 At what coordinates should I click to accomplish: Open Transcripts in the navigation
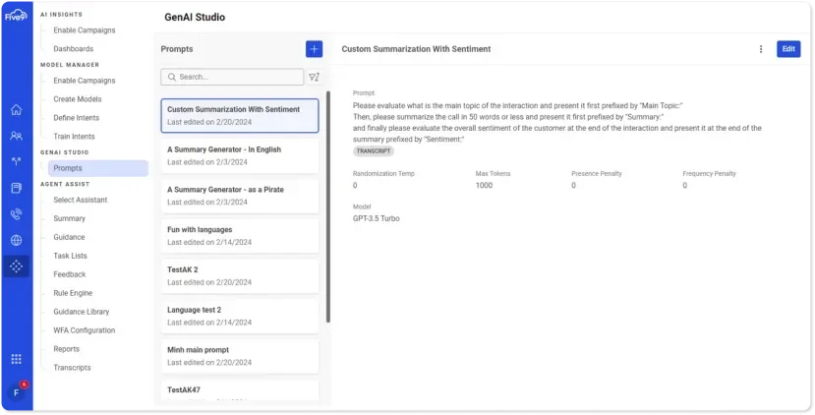coord(72,368)
